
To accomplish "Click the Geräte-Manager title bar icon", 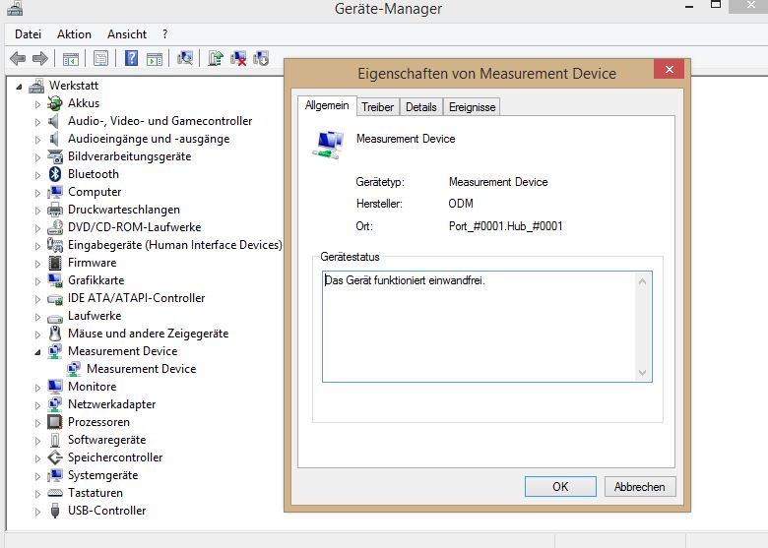I will tap(15, 7).
